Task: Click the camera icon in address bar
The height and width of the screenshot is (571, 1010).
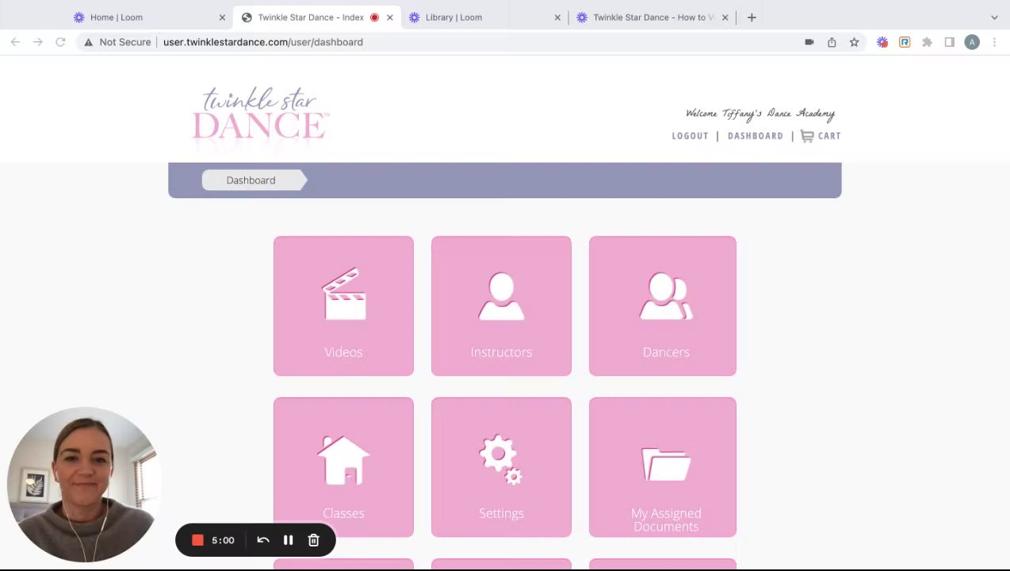Action: (x=809, y=42)
